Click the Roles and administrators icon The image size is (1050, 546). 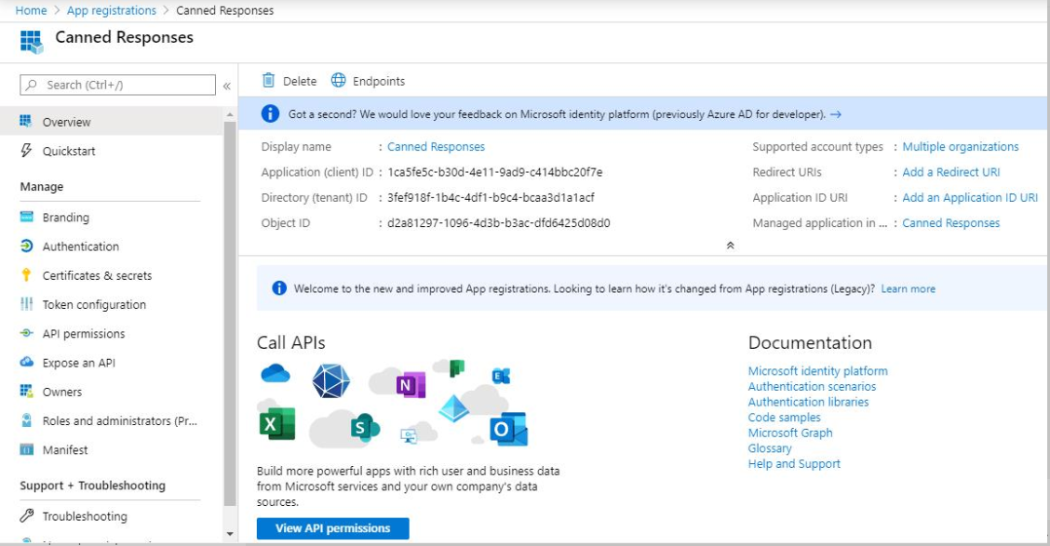(x=26, y=420)
